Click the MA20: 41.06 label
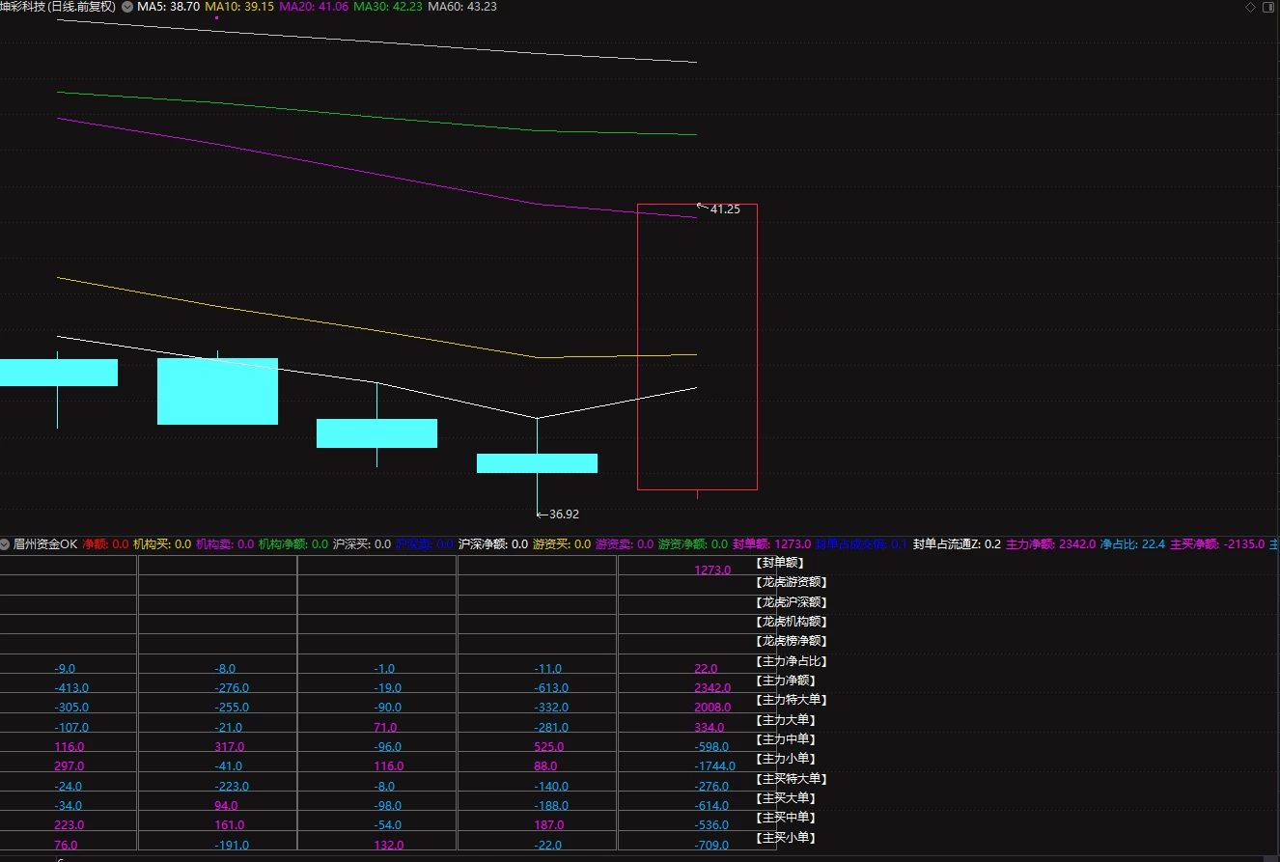This screenshot has width=1280, height=862. click(314, 7)
